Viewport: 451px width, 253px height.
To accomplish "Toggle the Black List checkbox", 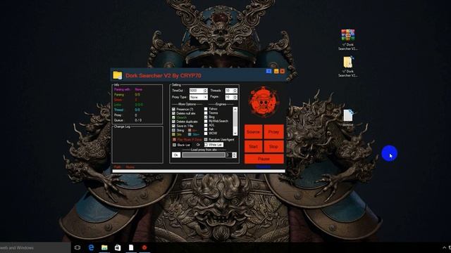I will (x=174, y=145).
